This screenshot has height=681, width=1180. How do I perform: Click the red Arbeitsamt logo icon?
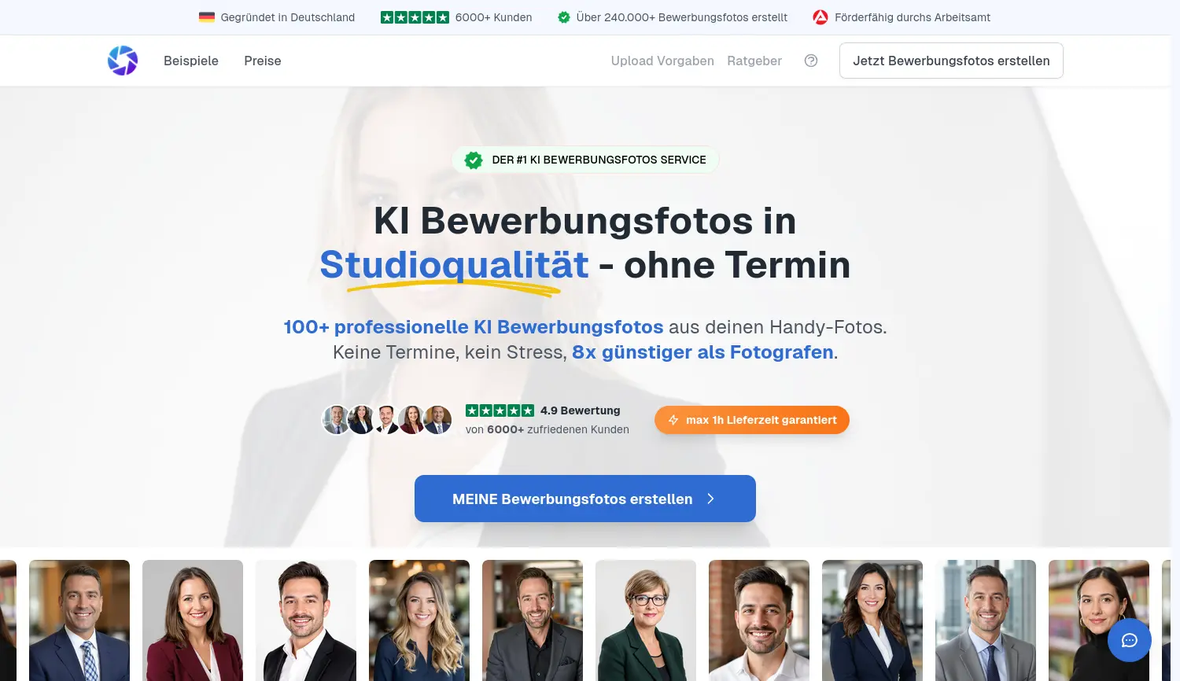click(x=820, y=17)
